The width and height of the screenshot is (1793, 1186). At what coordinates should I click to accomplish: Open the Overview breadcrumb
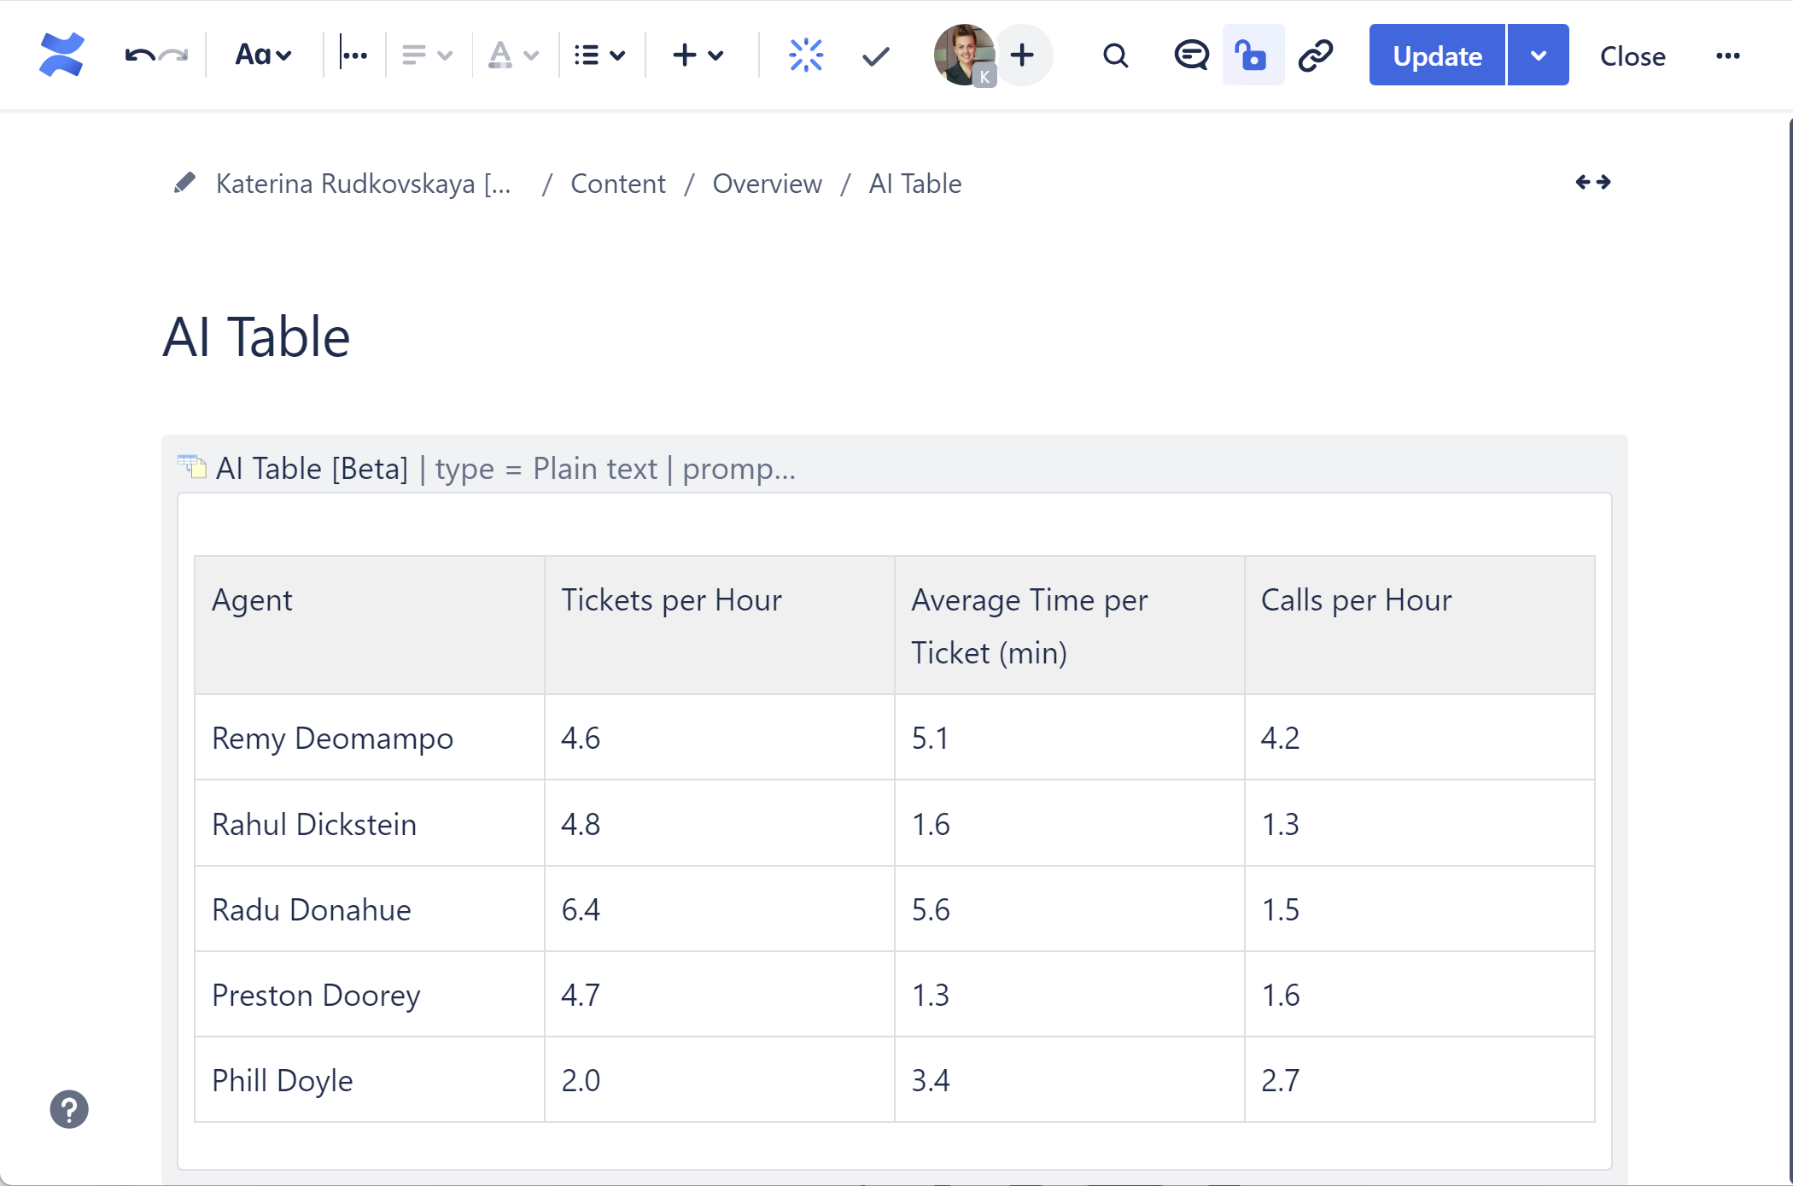coord(767,184)
